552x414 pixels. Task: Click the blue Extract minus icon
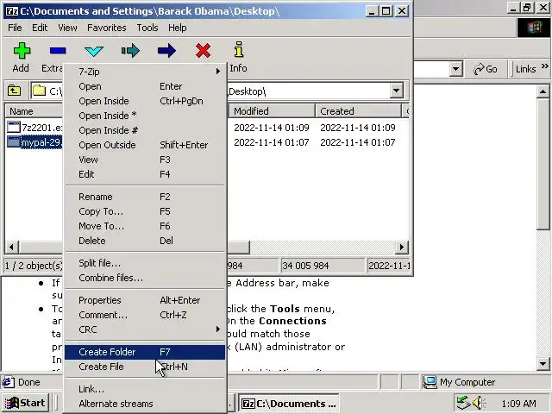click(x=58, y=51)
